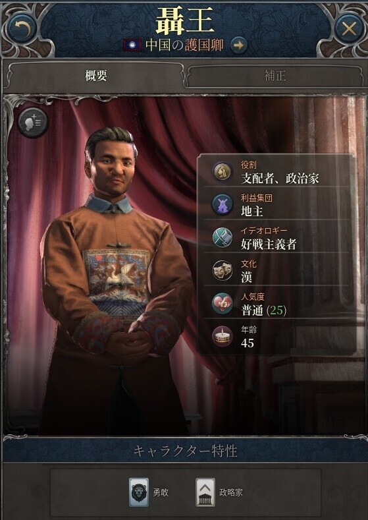Viewport: 368px width, 520px height.
Task: Switch to the 概要 tab
Action: [x=95, y=76]
